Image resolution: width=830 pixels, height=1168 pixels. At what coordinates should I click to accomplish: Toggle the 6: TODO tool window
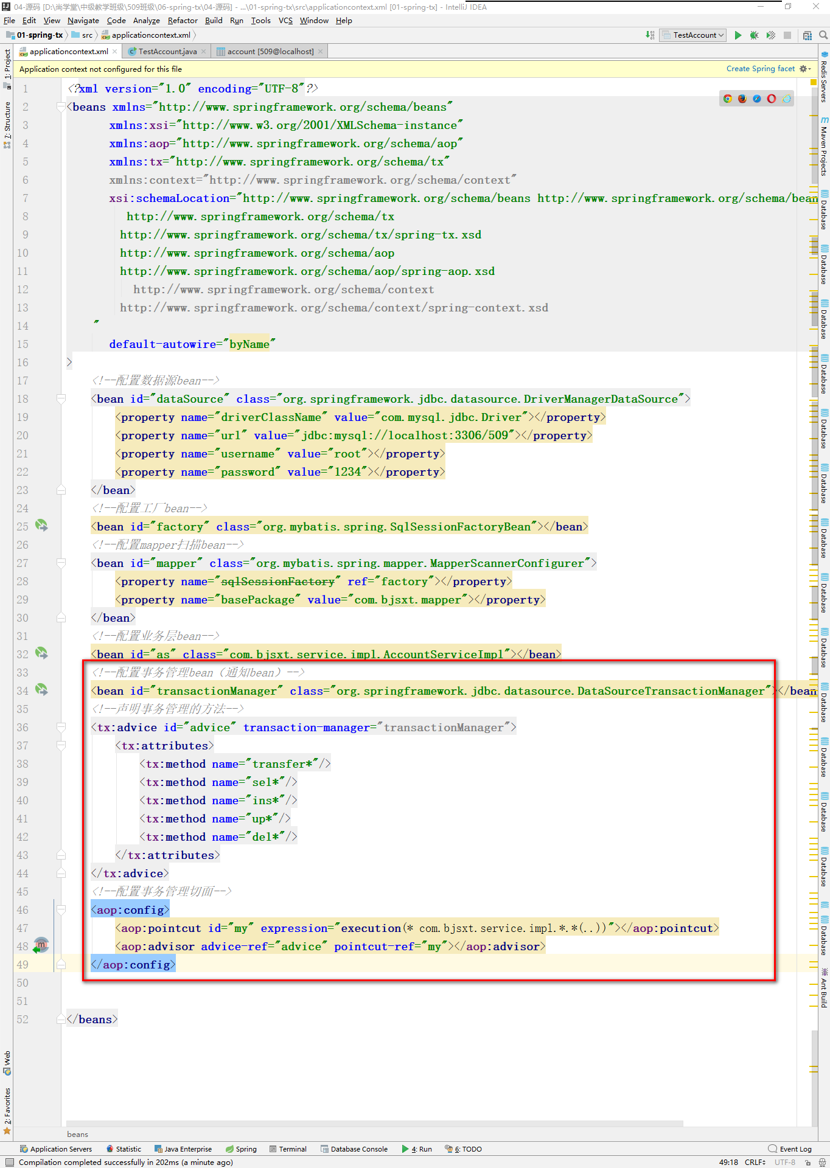pos(464,1149)
